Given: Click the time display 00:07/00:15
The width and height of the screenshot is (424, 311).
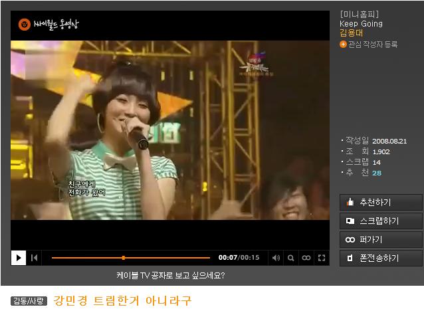Looking at the screenshot, I should tap(239, 257).
